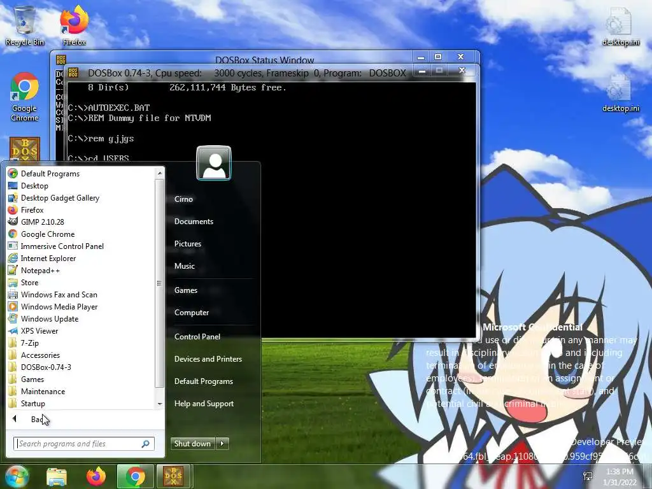The height and width of the screenshot is (489, 652).
Task: Open Control Panel from the Start menu
Action: (x=197, y=337)
